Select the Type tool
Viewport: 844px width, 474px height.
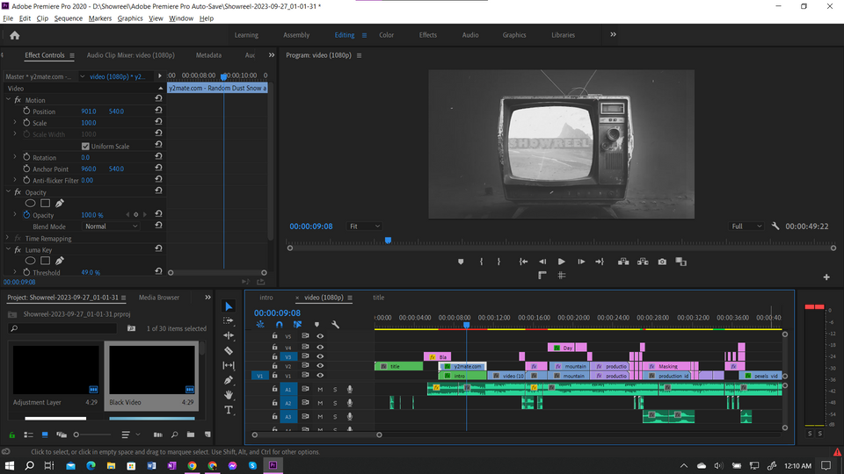229,410
